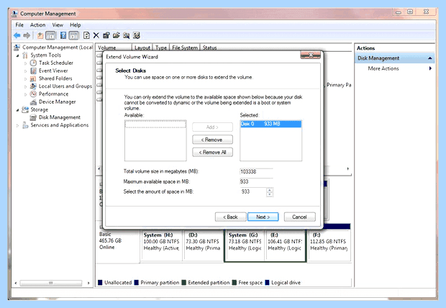Click the Shared Folders icon in tree
This screenshot has height=308, width=446.
tap(33, 78)
